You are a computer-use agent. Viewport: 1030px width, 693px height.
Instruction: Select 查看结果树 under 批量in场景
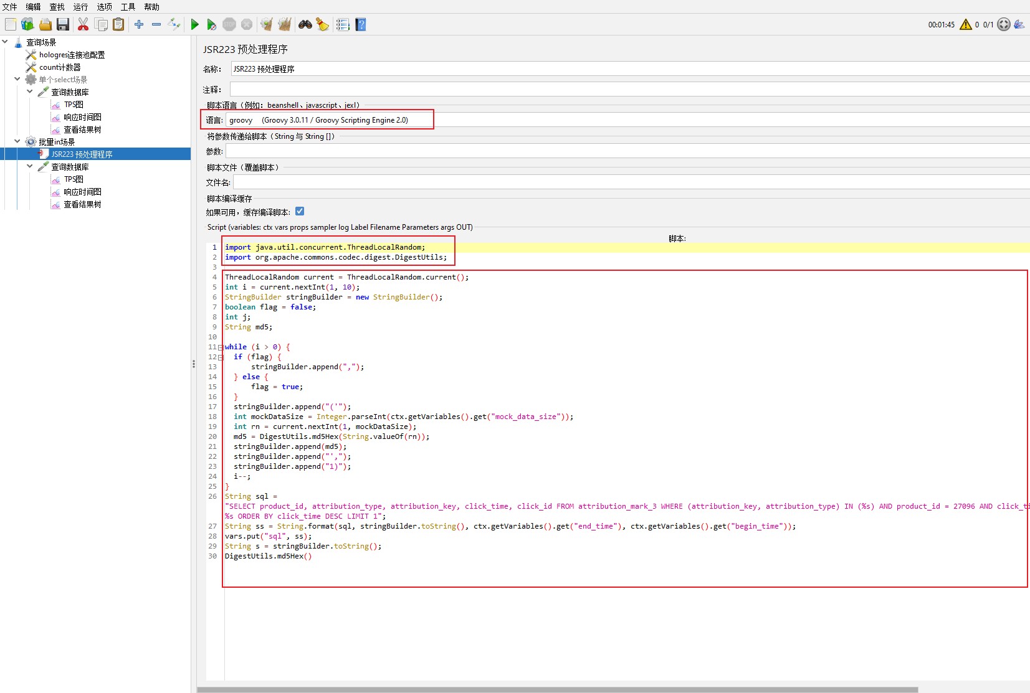pyautogui.click(x=82, y=204)
